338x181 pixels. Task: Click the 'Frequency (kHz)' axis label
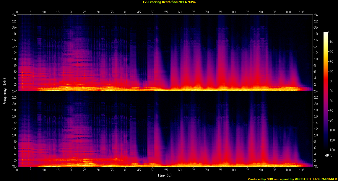click(x=5, y=91)
